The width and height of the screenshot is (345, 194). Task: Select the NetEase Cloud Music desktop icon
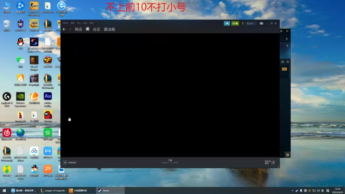click(7, 135)
